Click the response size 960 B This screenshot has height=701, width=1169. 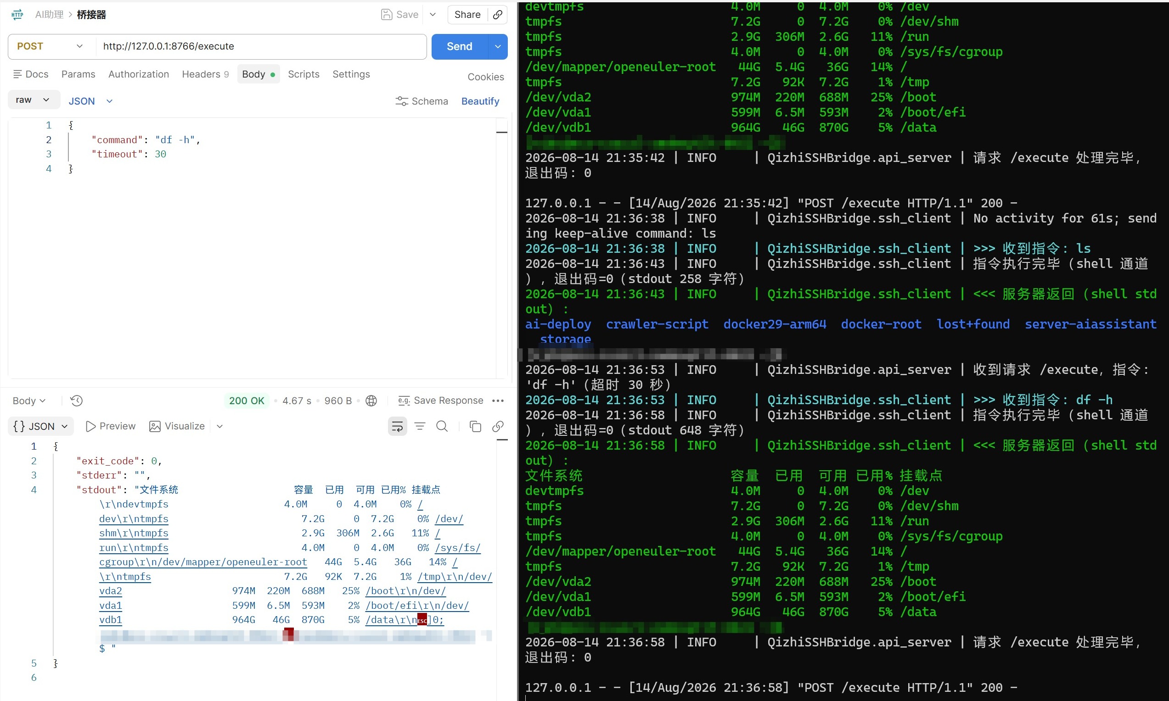(x=338, y=401)
